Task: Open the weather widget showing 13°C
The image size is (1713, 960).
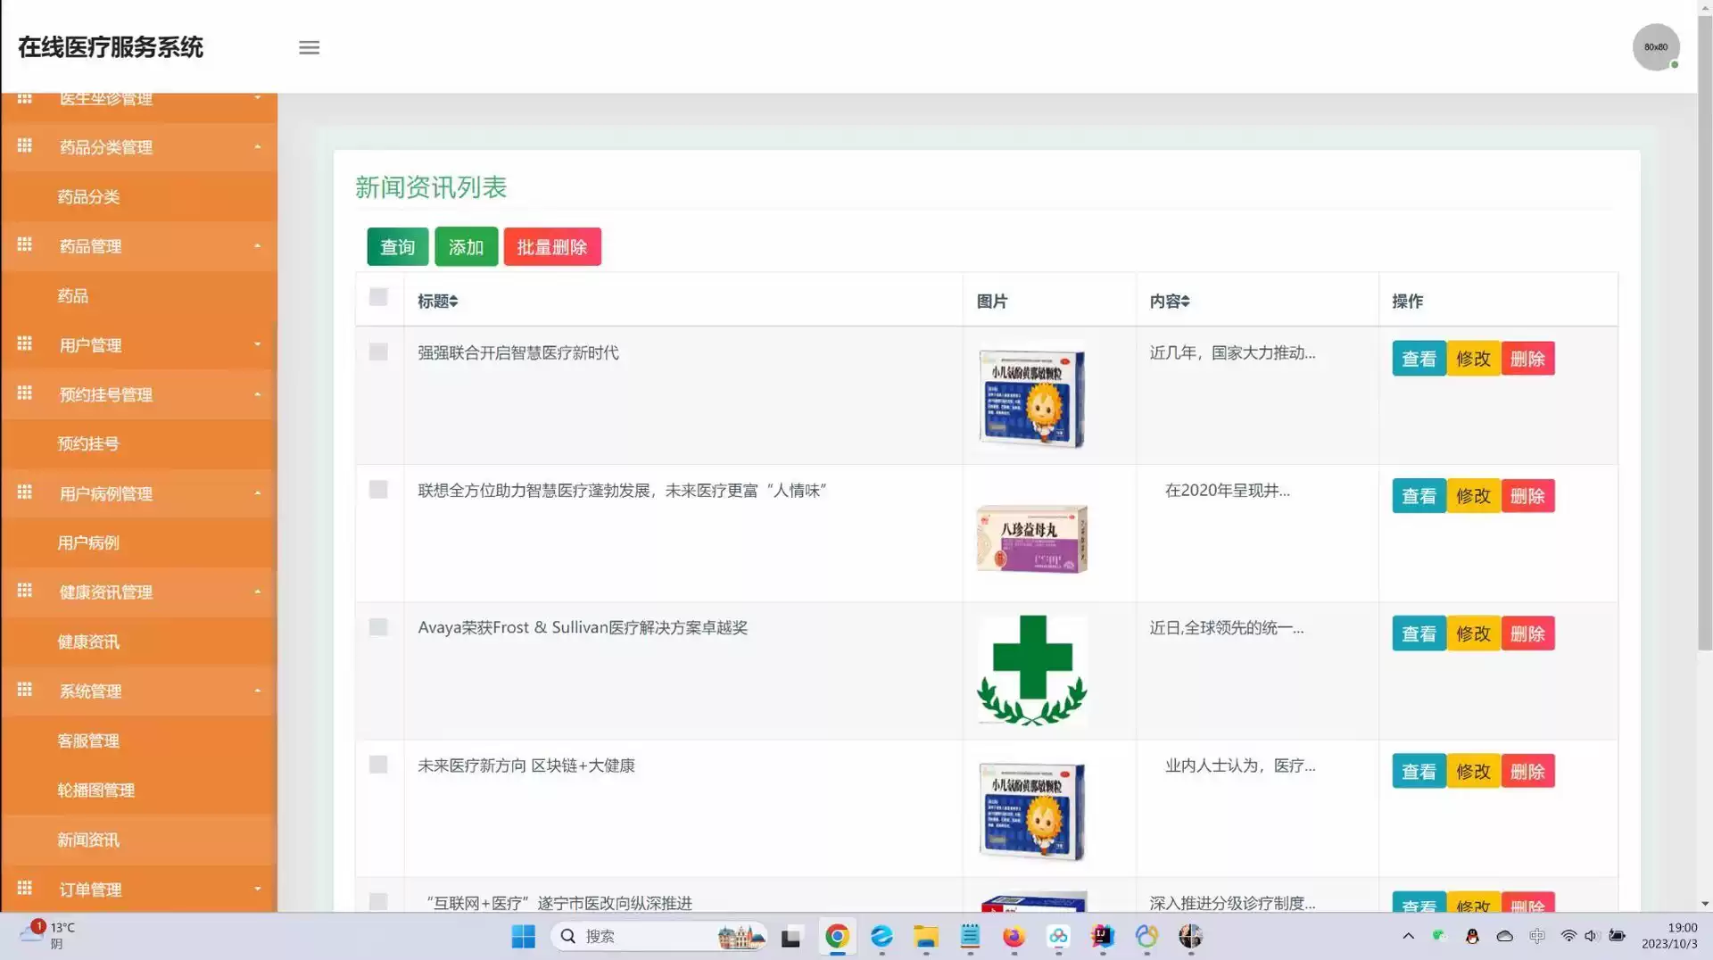Action: (x=46, y=935)
